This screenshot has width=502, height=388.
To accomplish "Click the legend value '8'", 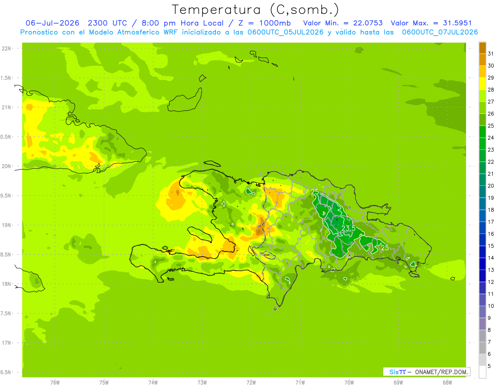I will [489, 330].
